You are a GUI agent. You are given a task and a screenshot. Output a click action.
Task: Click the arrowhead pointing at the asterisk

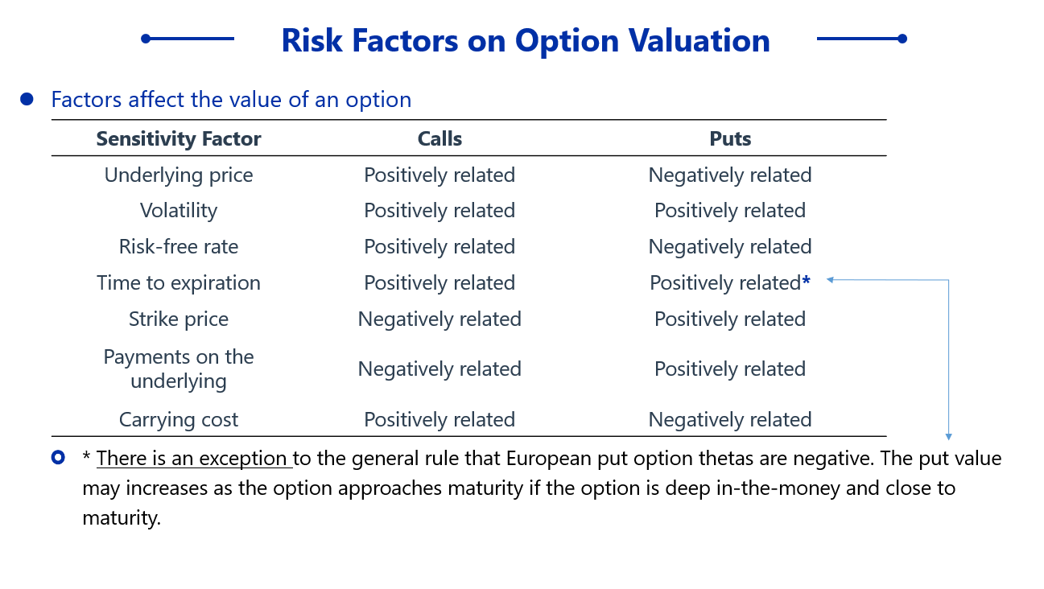pyautogui.click(x=830, y=280)
